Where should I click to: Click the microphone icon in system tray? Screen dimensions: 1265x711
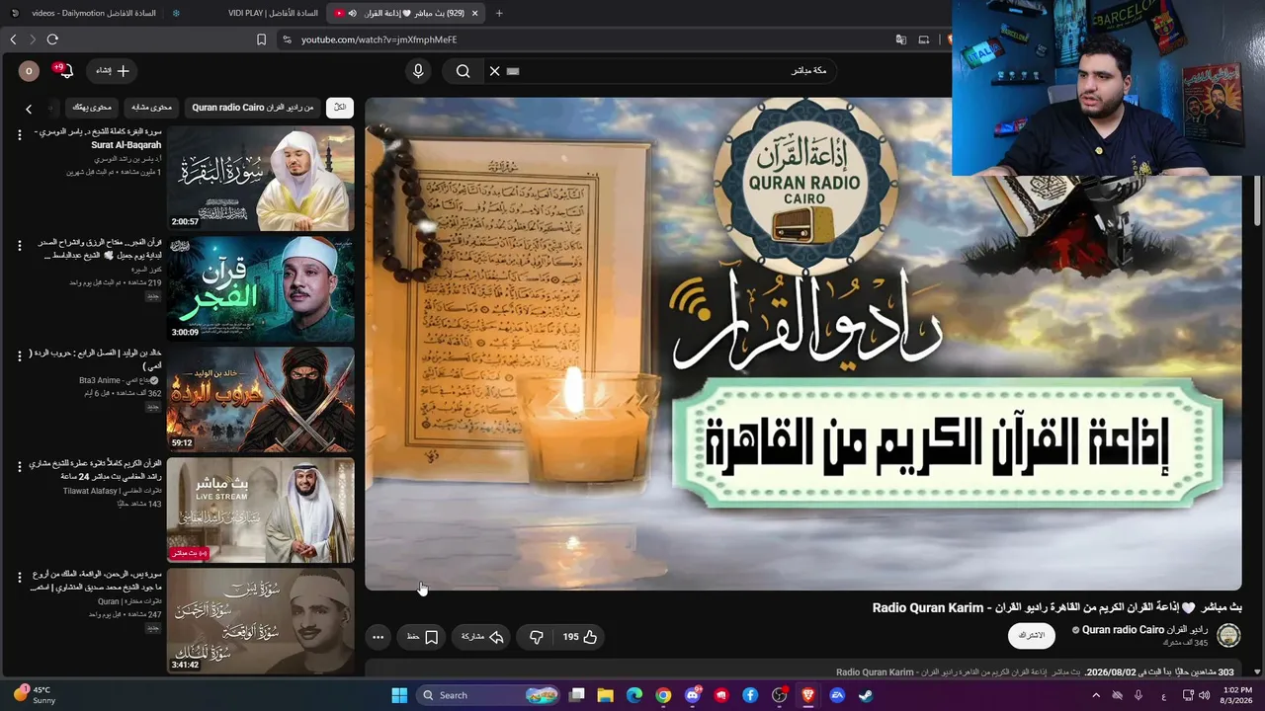point(1138,695)
